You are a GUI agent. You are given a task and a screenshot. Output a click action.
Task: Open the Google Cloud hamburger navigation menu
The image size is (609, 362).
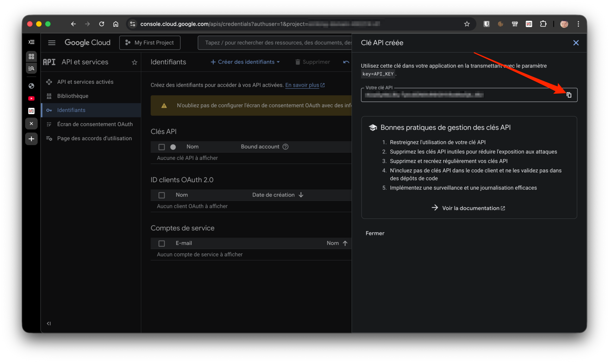tap(52, 43)
